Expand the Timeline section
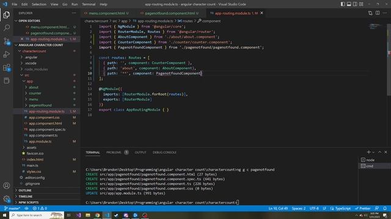The height and width of the screenshot is (219, 391). tap(26, 196)
